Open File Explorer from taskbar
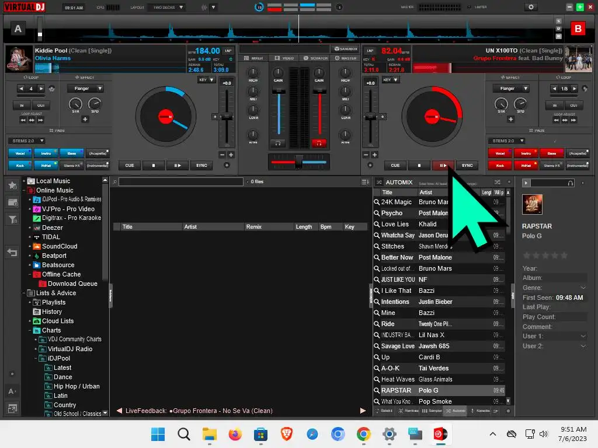Viewport: 598px width, 448px height. tap(210, 434)
